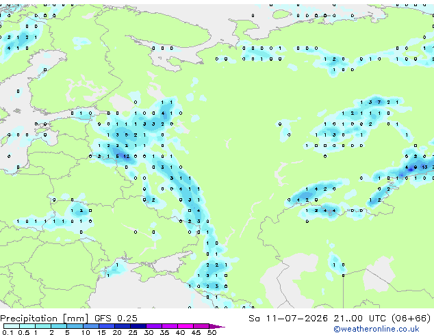Click the '40' legend scale label
The height and width of the screenshot is (335, 434).
181,332
